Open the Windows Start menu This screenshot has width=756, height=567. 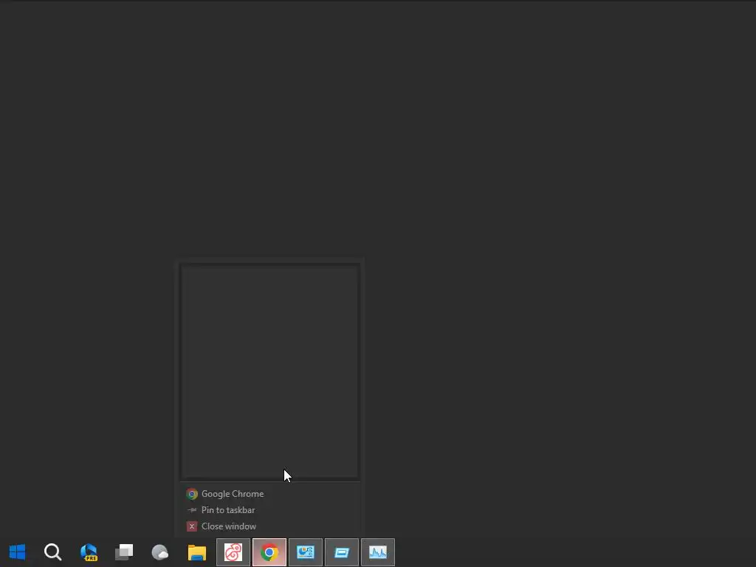click(18, 552)
